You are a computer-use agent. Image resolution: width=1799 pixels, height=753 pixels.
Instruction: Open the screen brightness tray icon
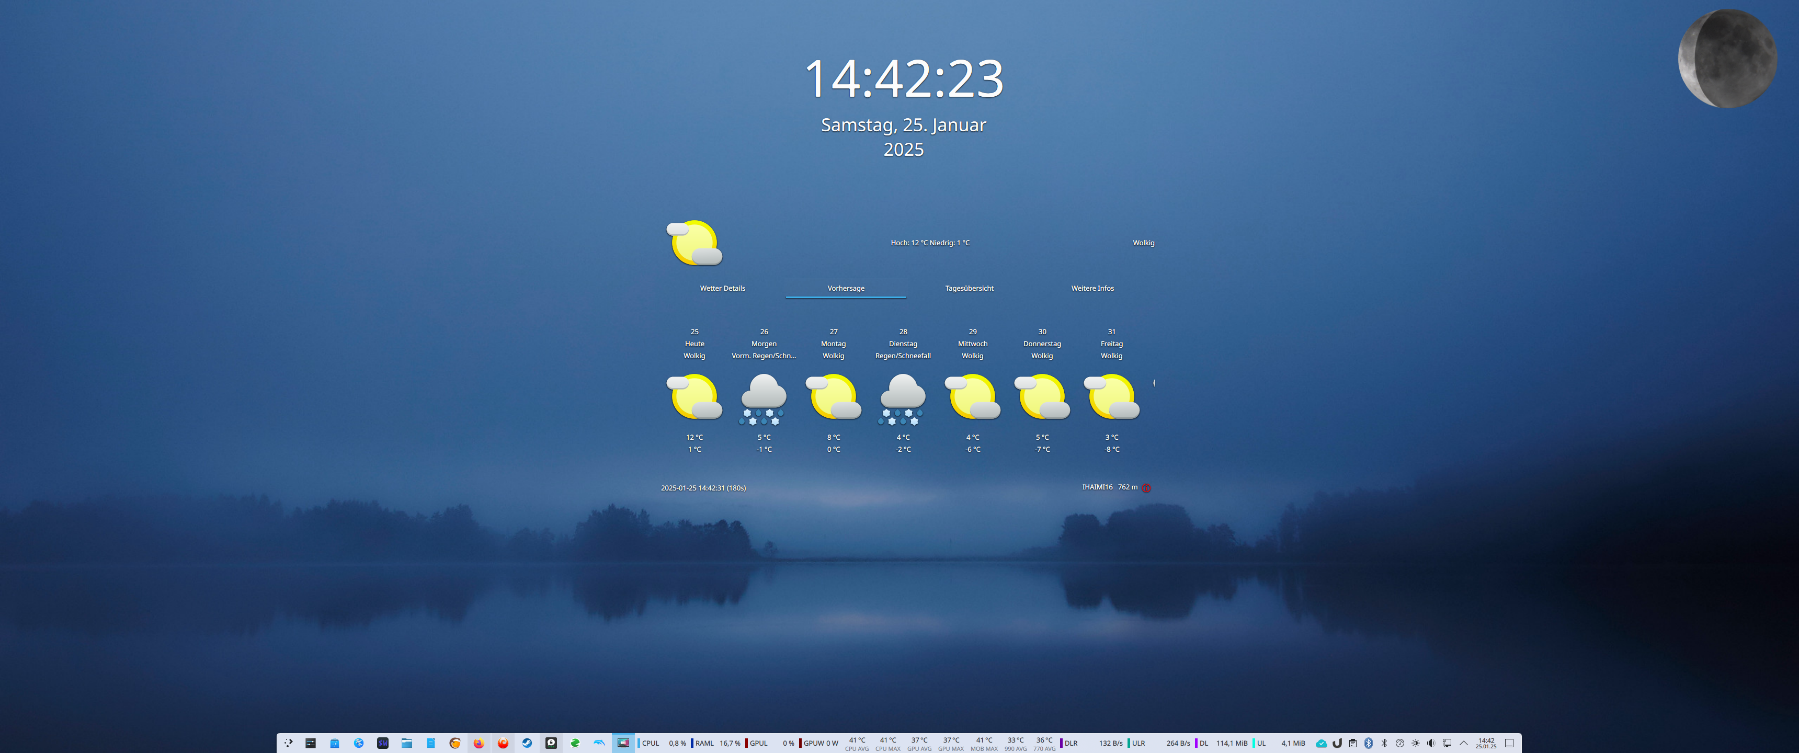(1416, 743)
